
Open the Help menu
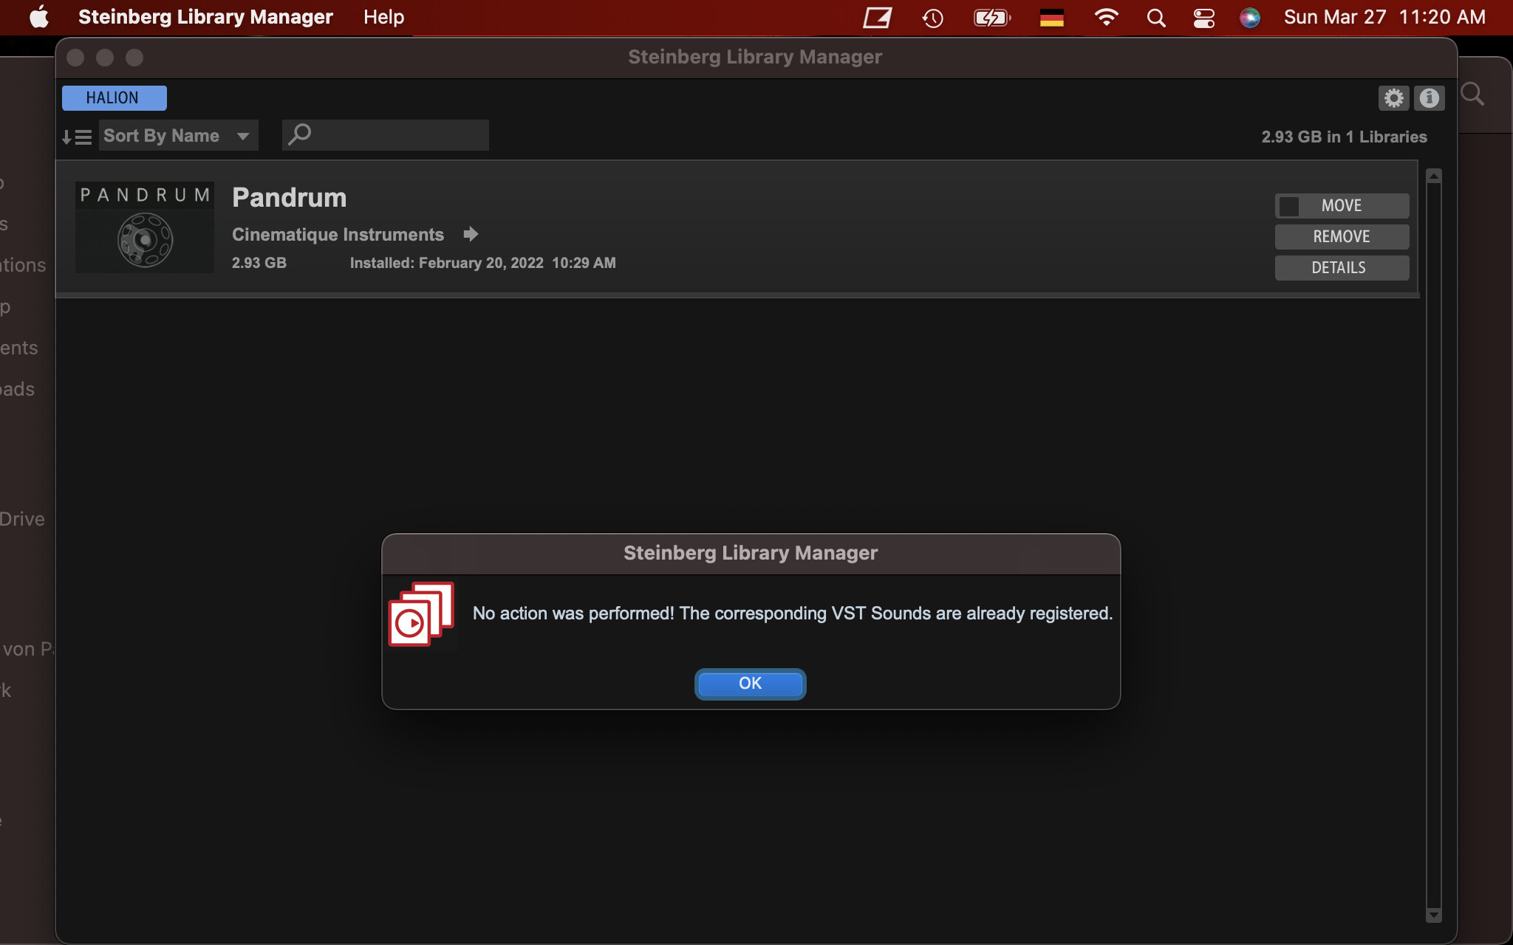click(383, 17)
